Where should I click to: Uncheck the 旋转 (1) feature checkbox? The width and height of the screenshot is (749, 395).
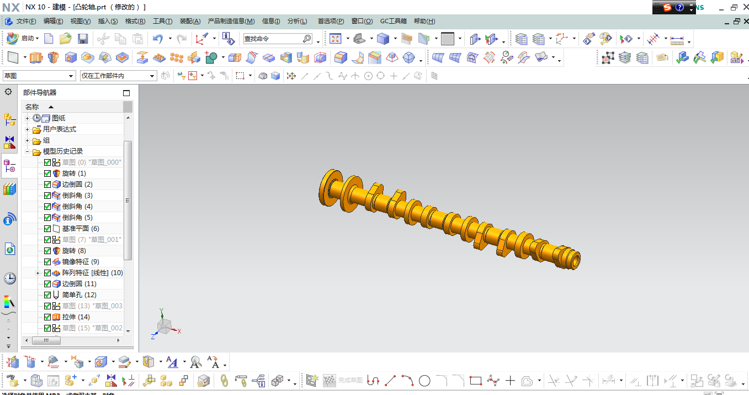pyautogui.click(x=47, y=173)
